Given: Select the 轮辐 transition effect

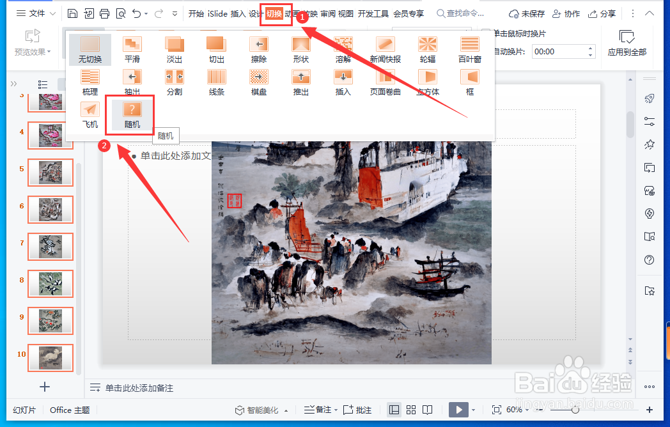Looking at the screenshot, I should click(427, 50).
